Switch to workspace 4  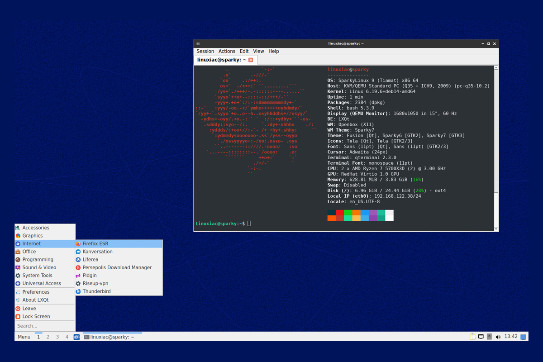(x=67, y=337)
